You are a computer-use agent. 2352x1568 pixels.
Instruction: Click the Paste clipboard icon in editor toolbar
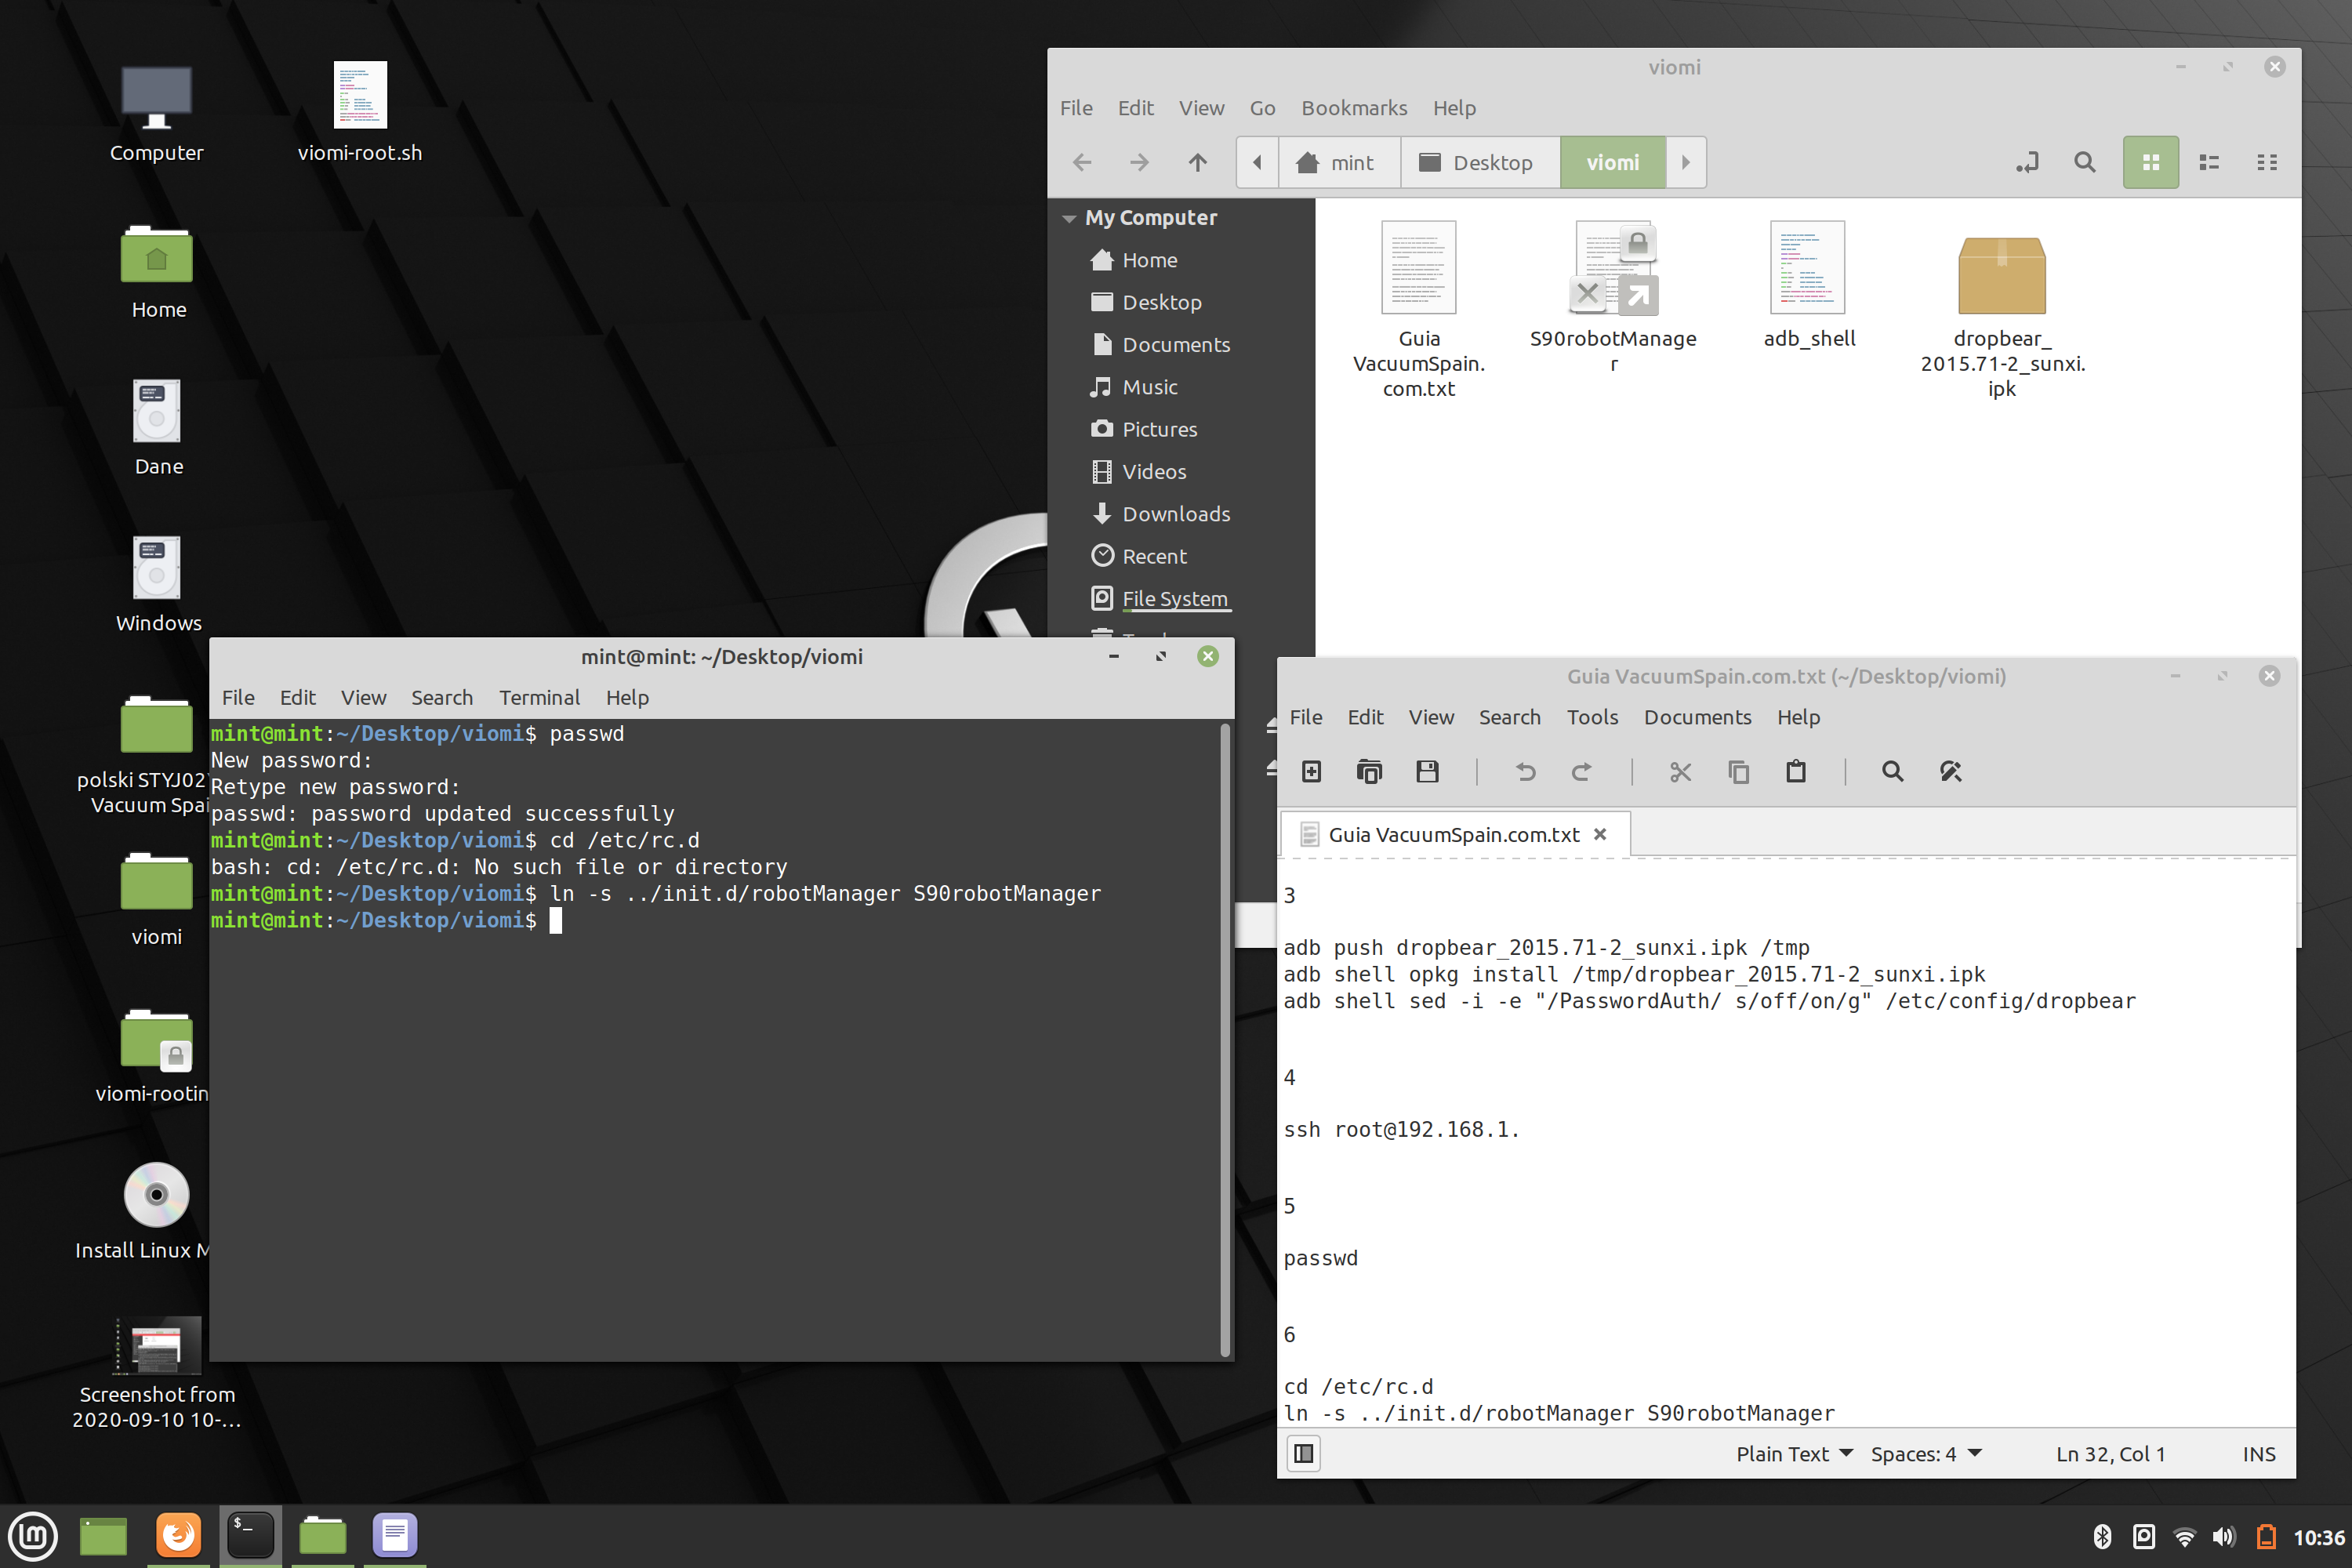pos(1796,771)
